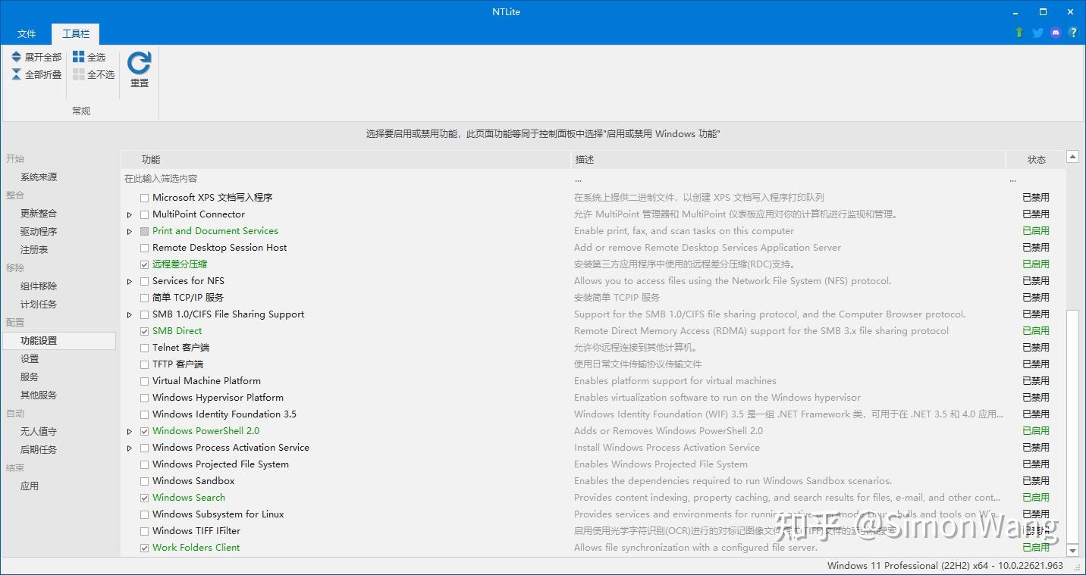Uncheck the 远程差分压缩 feature
The width and height of the screenshot is (1086, 575).
(x=144, y=264)
